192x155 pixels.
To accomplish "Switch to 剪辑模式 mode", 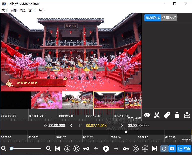I will 169,18.
